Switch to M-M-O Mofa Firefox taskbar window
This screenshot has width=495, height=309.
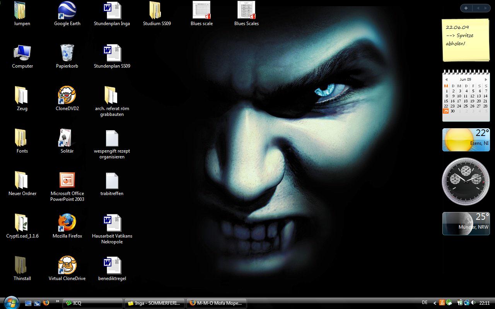(x=216, y=303)
